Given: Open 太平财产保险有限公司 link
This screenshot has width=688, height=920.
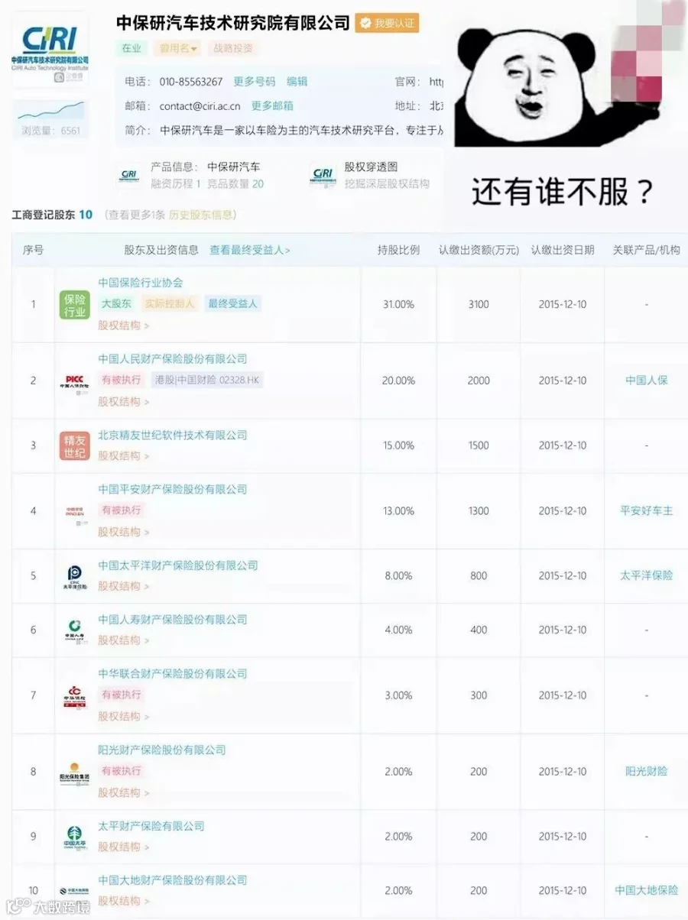Looking at the screenshot, I should click(151, 826).
